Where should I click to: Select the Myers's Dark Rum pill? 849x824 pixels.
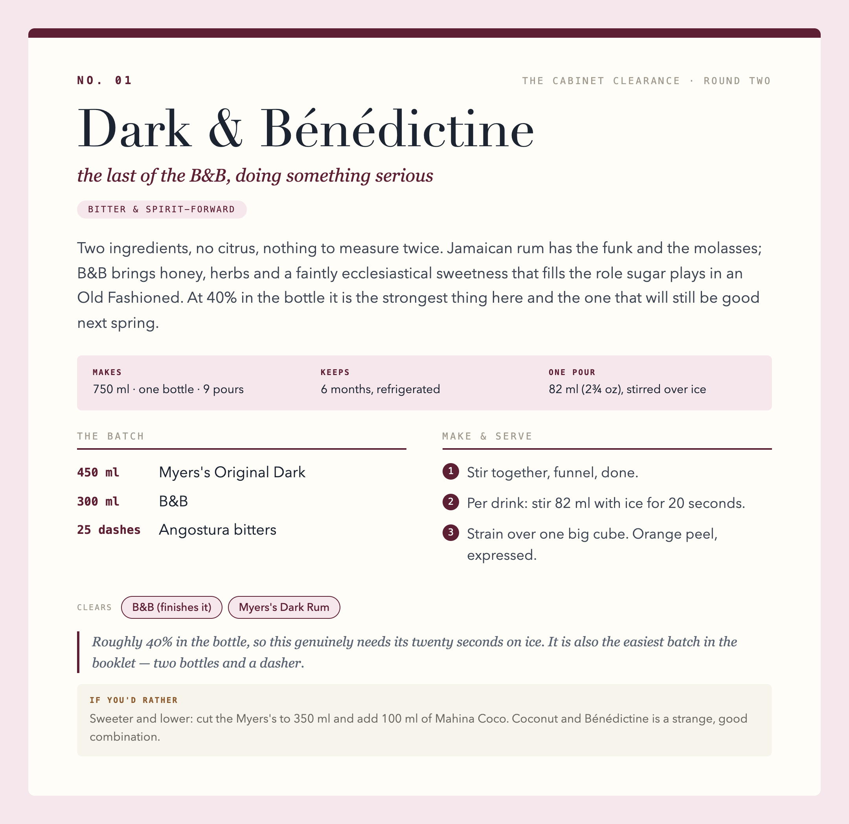(284, 607)
